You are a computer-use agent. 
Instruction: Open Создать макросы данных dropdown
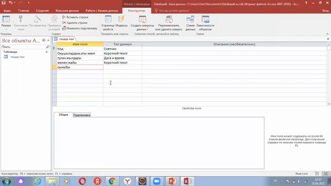[142, 23]
